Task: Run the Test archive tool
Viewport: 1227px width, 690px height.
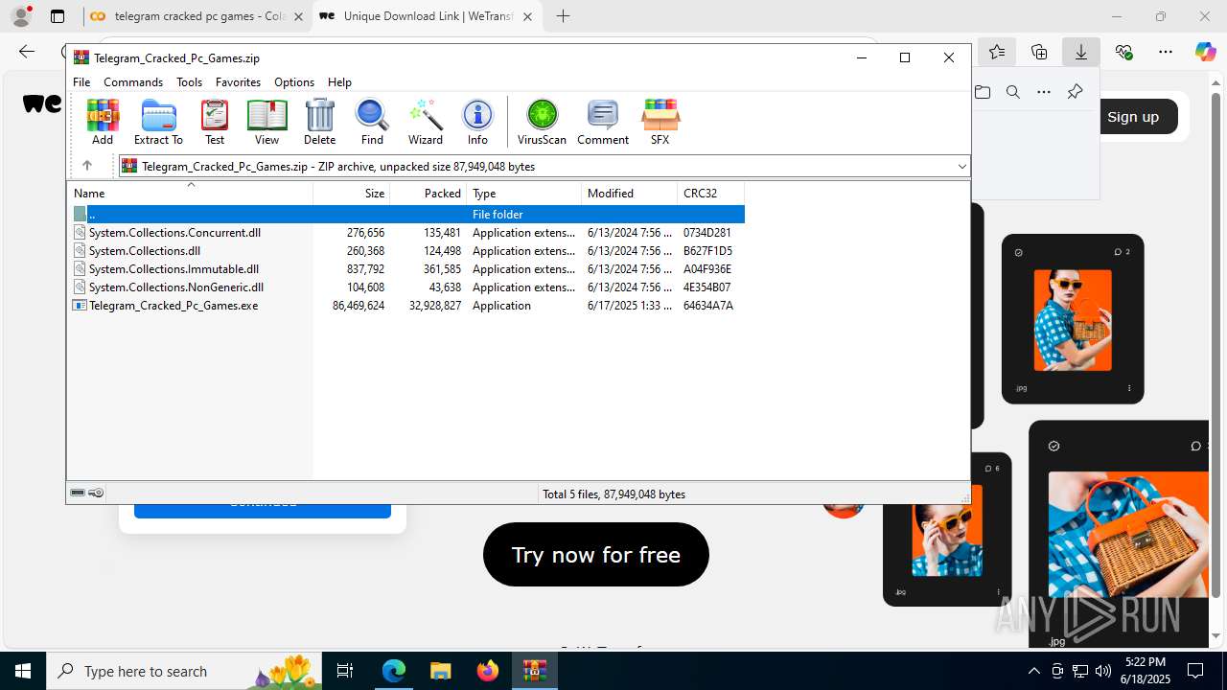Action: point(215,122)
